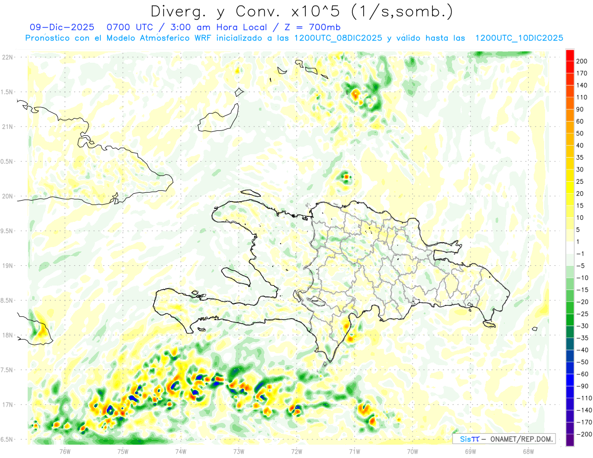This screenshot has height=458, width=593.
Task: Click the positive '110' color bar label
Action: tap(582, 97)
